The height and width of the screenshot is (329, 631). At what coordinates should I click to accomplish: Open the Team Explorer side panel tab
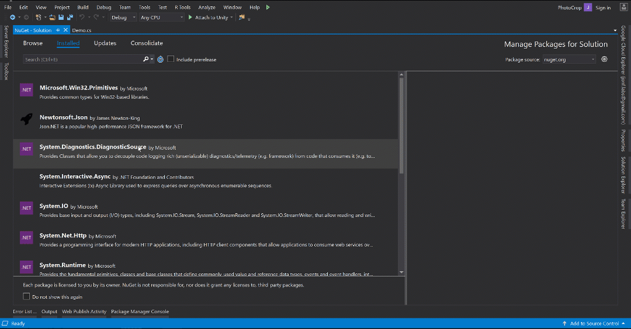[623, 214]
